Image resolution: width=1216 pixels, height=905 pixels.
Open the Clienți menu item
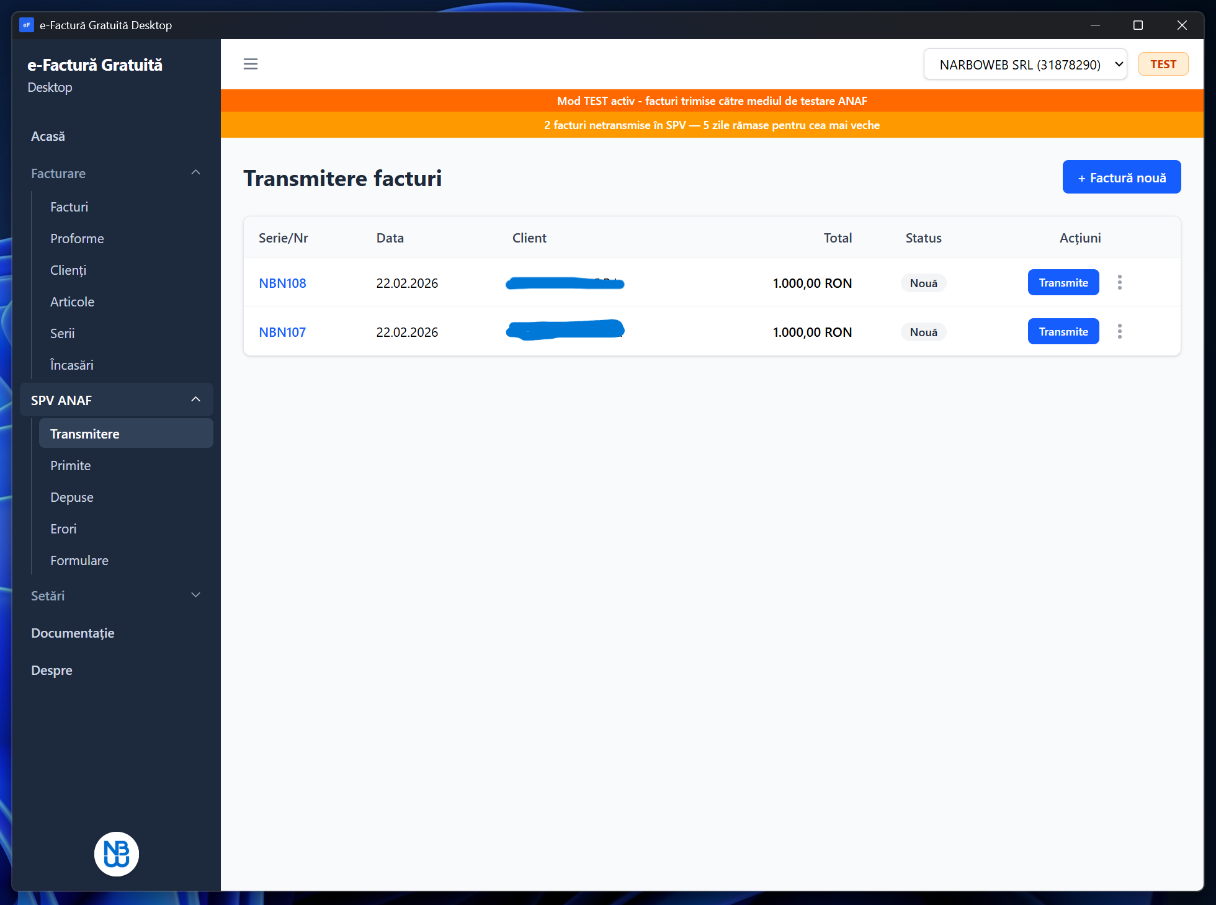click(68, 270)
